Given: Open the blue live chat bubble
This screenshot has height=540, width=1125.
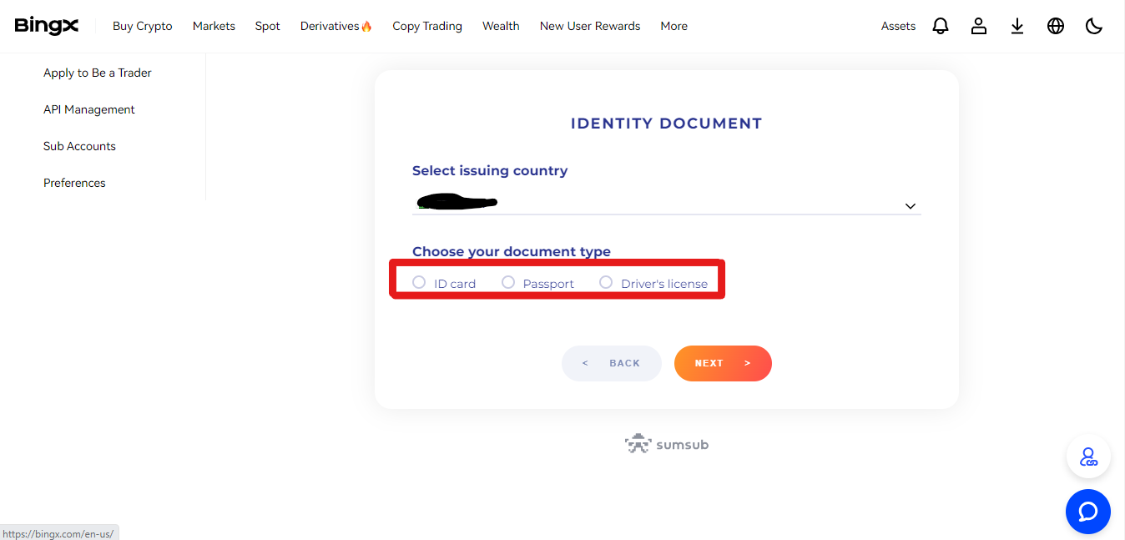Looking at the screenshot, I should (1088, 512).
